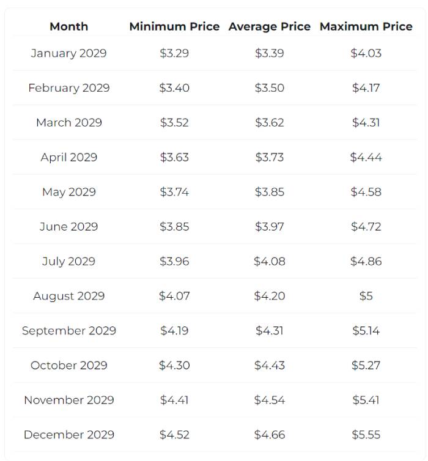Click the September 2029 average price $4.31

click(x=269, y=331)
